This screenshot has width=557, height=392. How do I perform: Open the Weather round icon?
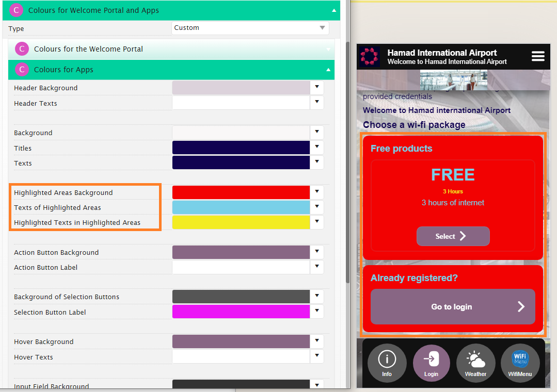pos(475,363)
